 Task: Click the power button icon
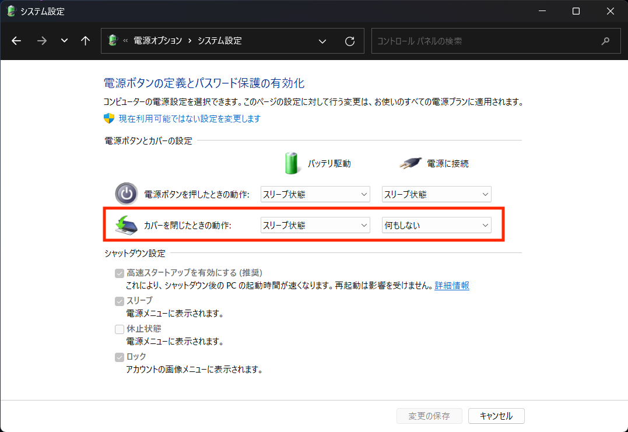tap(125, 194)
